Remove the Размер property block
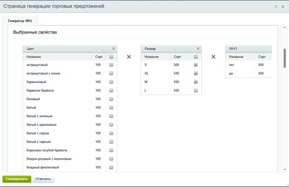 coord(198,49)
